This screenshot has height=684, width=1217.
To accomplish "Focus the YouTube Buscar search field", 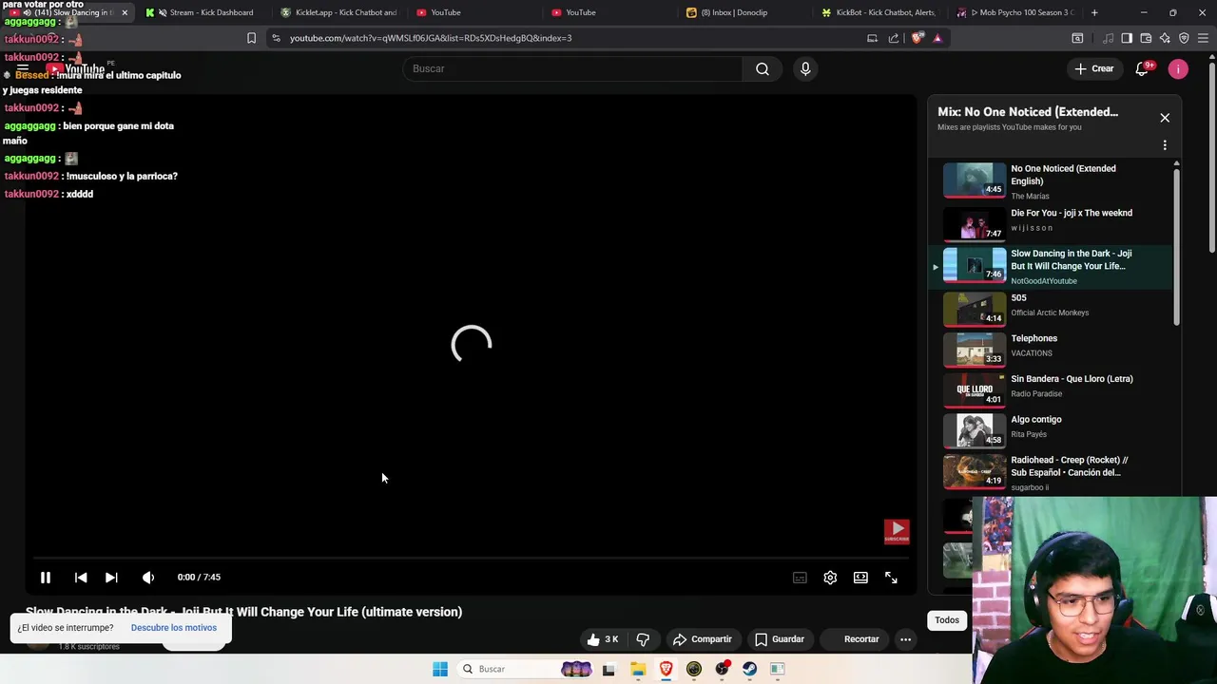I will [x=573, y=68].
